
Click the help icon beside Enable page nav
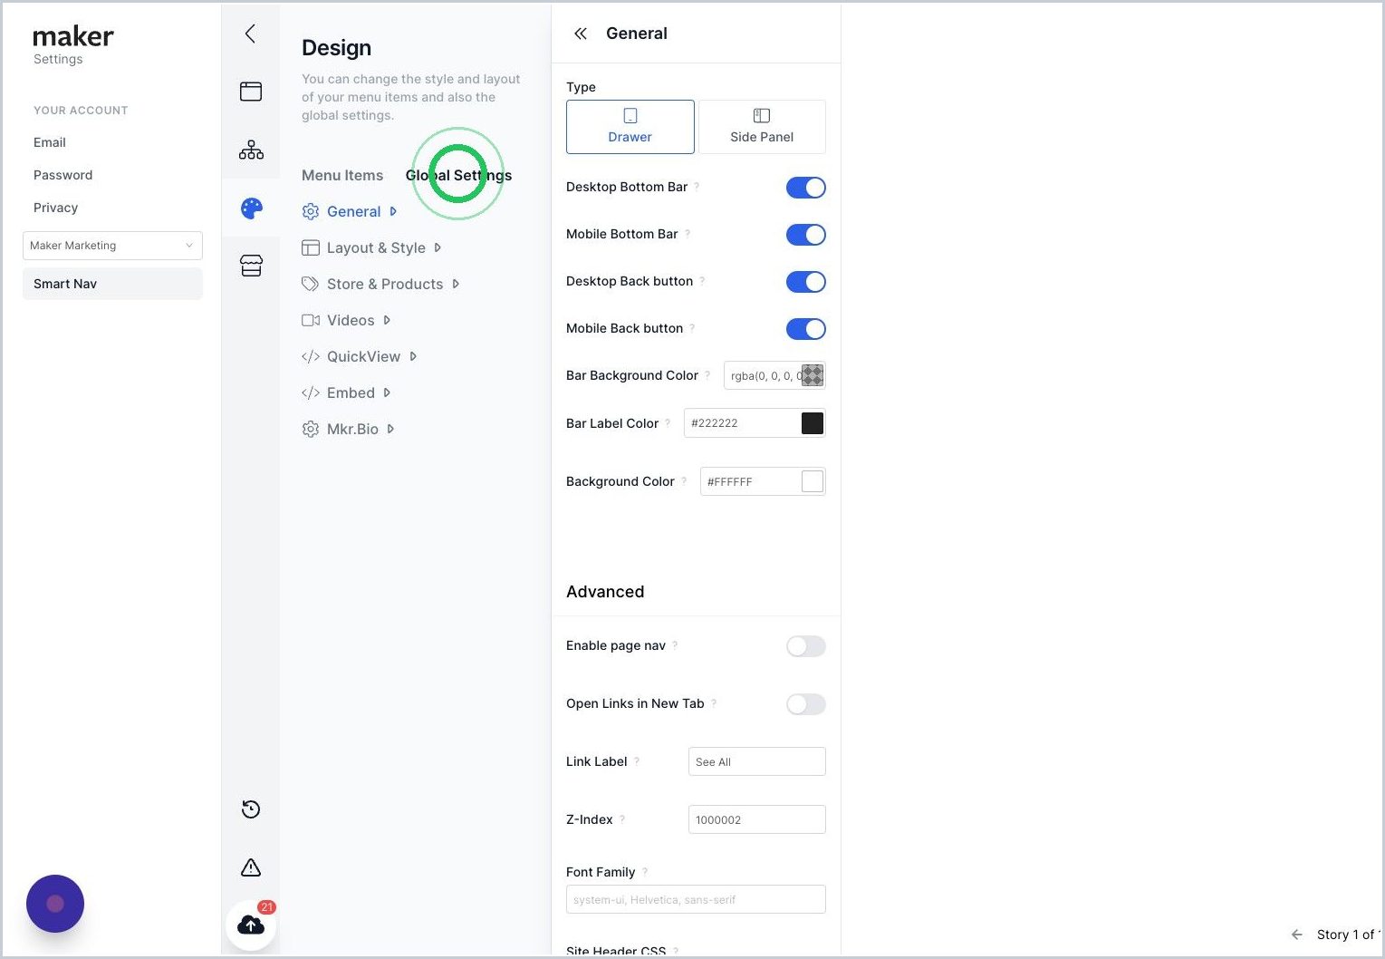[675, 645]
